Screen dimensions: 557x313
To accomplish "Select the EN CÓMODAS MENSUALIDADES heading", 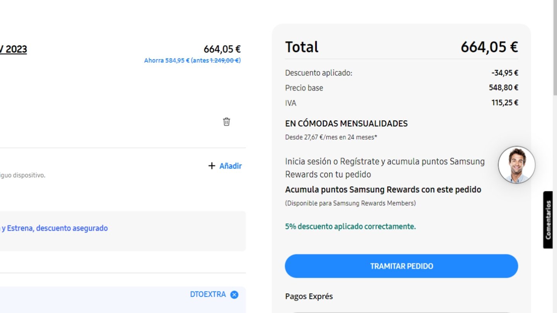I will [346, 124].
